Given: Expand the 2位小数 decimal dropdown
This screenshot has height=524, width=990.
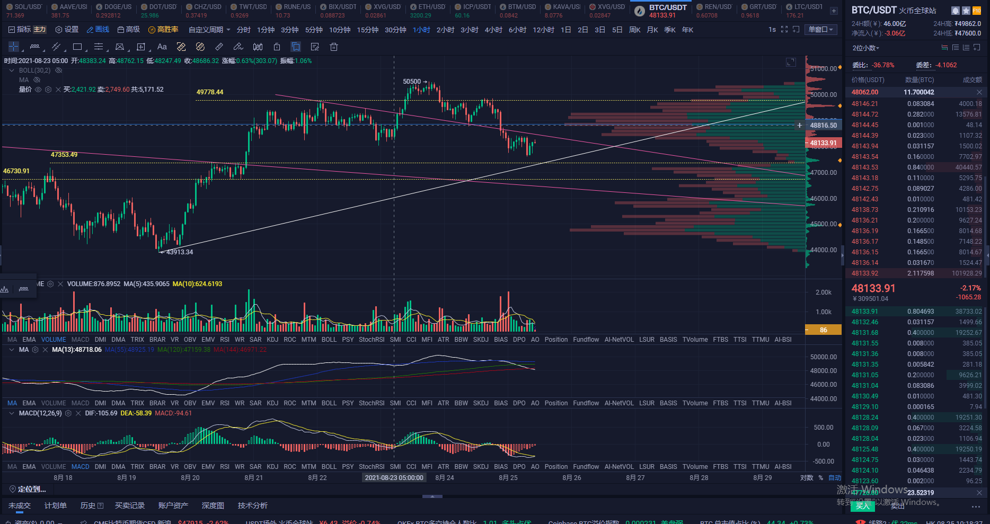Looking at the screenshot, I should click(866, 48).
